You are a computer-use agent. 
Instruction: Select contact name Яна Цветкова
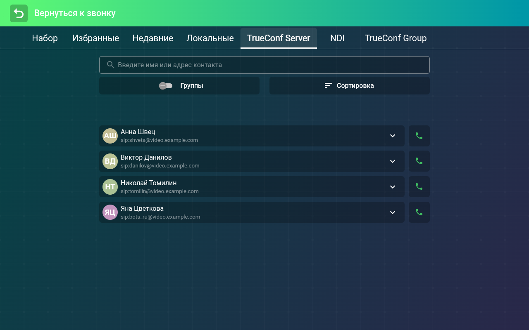(x=142, y=209)
